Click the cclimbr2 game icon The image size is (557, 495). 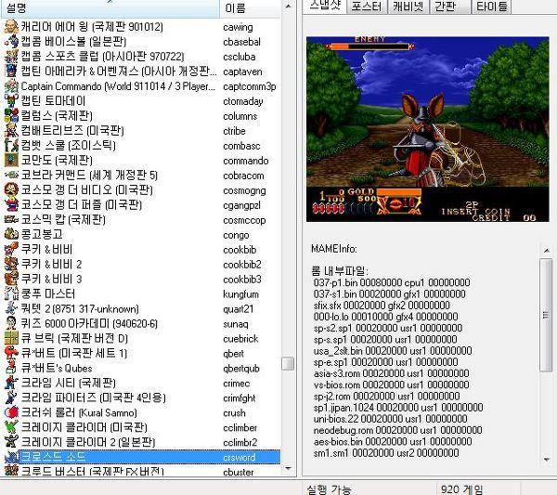coord(11,442)
